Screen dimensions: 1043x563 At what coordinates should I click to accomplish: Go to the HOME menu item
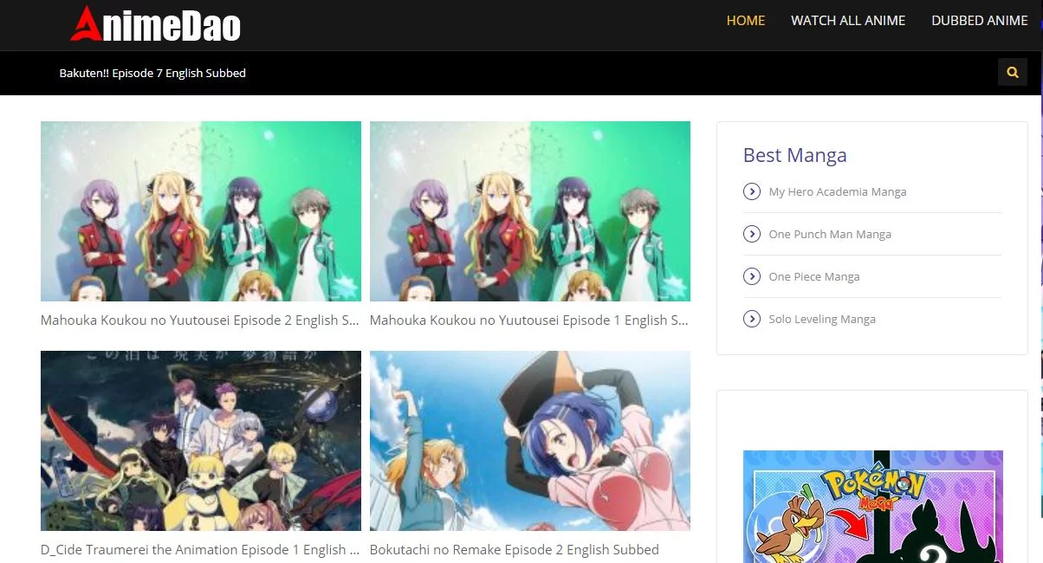[746, 20]
